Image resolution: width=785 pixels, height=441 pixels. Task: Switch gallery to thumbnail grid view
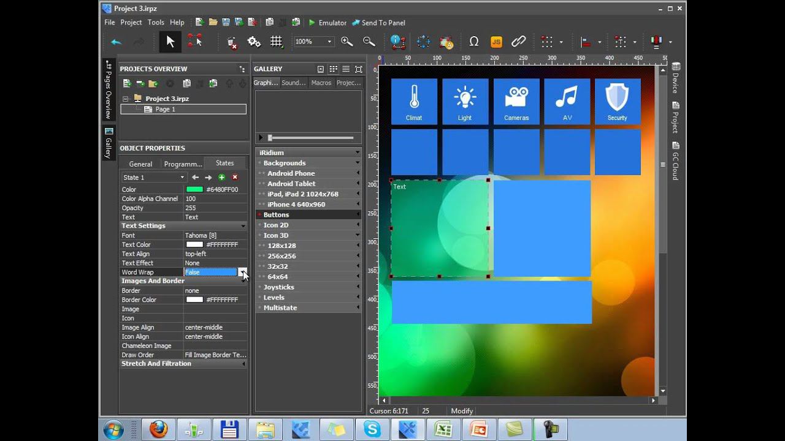tap(333, 69)
